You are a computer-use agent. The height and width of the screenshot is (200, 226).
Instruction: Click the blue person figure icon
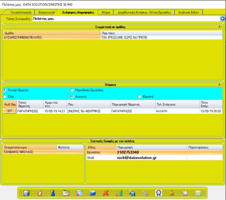pos(53,193)
